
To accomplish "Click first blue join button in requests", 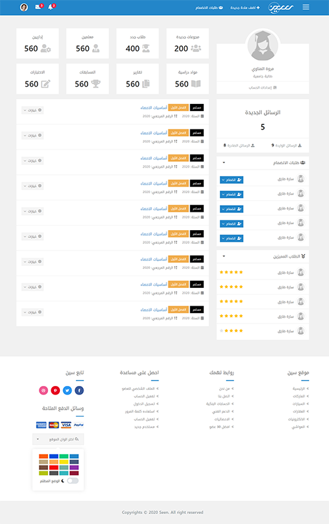I will [x=232, y=179].
